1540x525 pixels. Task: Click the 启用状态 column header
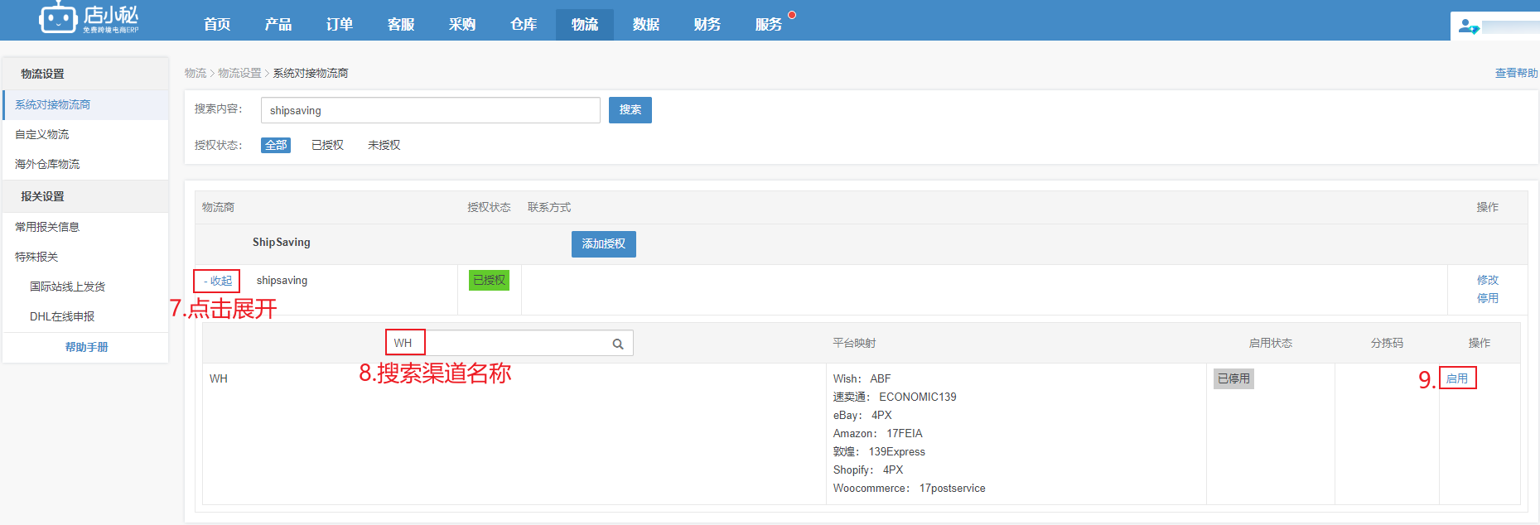point(1271,344)
